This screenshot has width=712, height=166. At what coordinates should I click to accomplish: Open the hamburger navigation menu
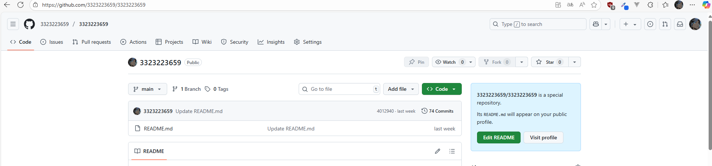[x=13, y=24]
